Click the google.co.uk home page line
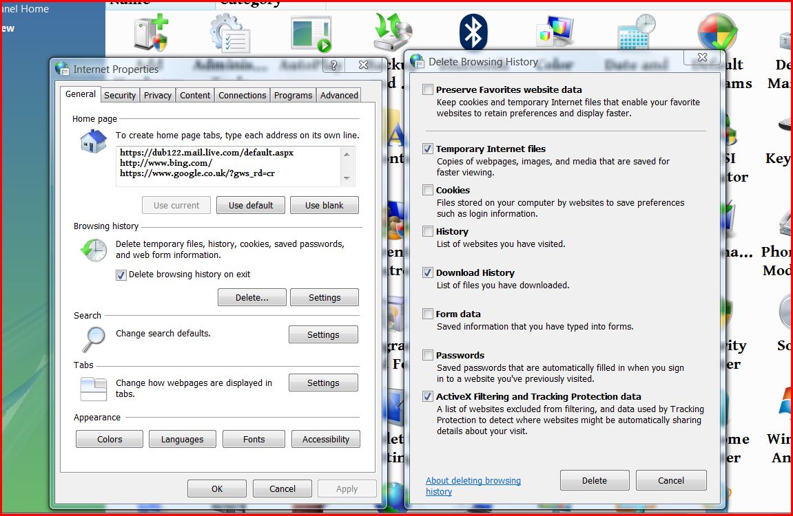This screenshot has height=516, width=793. point(197,173)
